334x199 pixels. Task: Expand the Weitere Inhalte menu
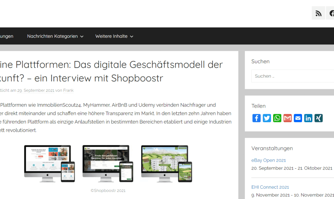coord(114,36)
